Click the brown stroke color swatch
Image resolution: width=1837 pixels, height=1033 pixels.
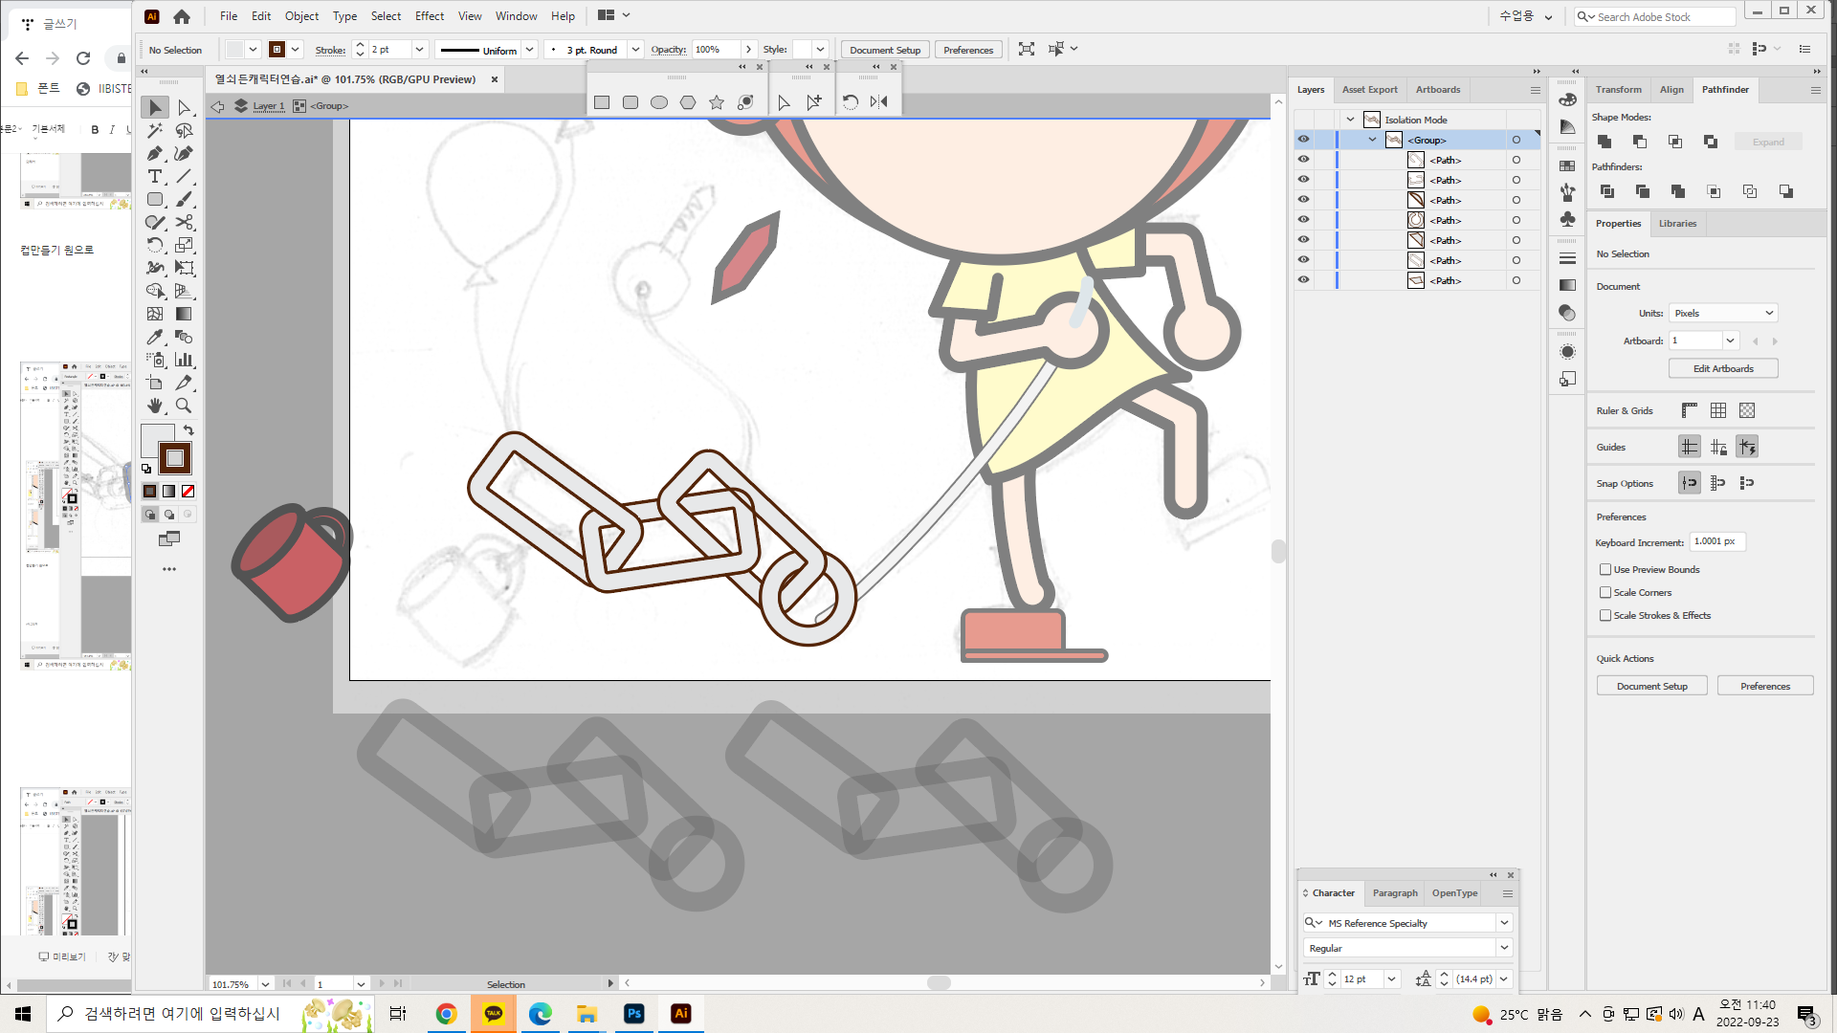175,458
